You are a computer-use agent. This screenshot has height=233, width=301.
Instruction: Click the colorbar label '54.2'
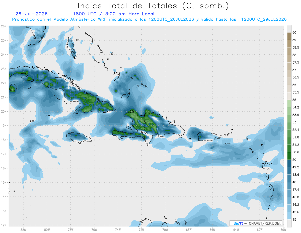(x=295, y=107)
